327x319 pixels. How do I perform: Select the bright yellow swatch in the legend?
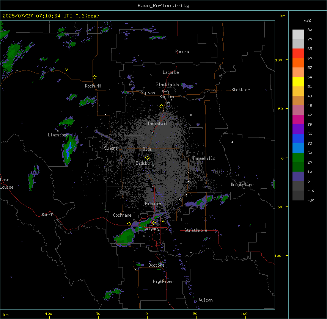click(x=298, y=82)
